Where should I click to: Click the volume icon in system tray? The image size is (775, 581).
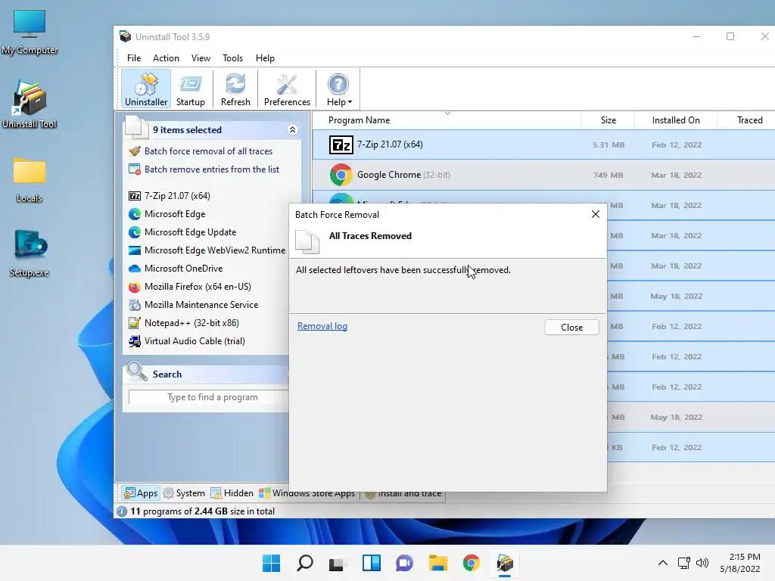(x=702, y=563)
